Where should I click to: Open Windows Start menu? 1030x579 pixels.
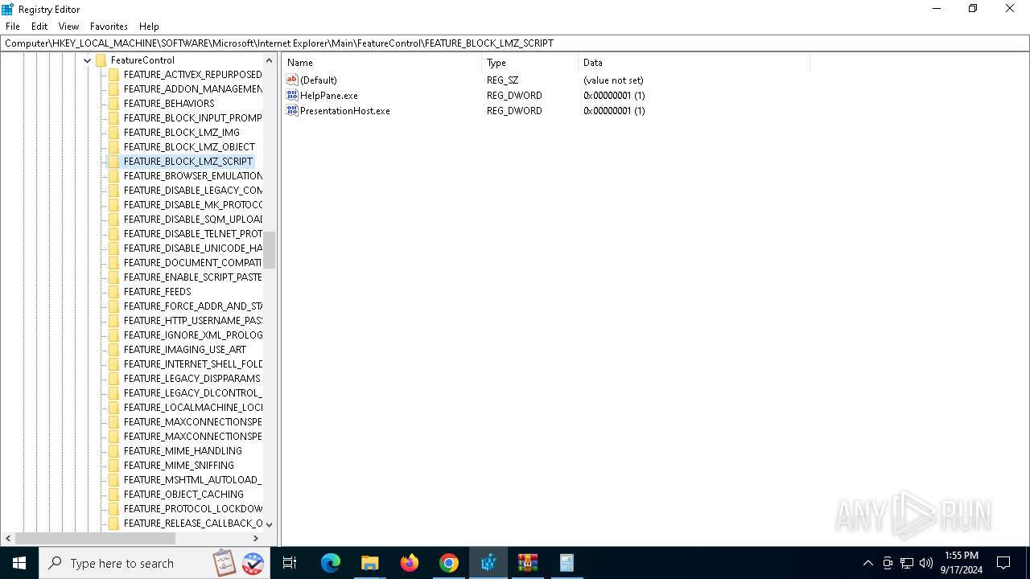19,563
